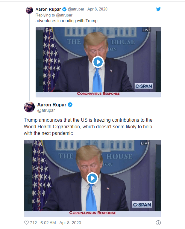185x229 pixels.
Task: Open the Apr 8, 2020 date link at the top
Action: coord(97,9)
